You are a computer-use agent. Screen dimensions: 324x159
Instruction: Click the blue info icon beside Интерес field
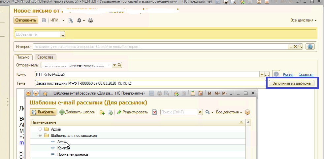point(310,47)
